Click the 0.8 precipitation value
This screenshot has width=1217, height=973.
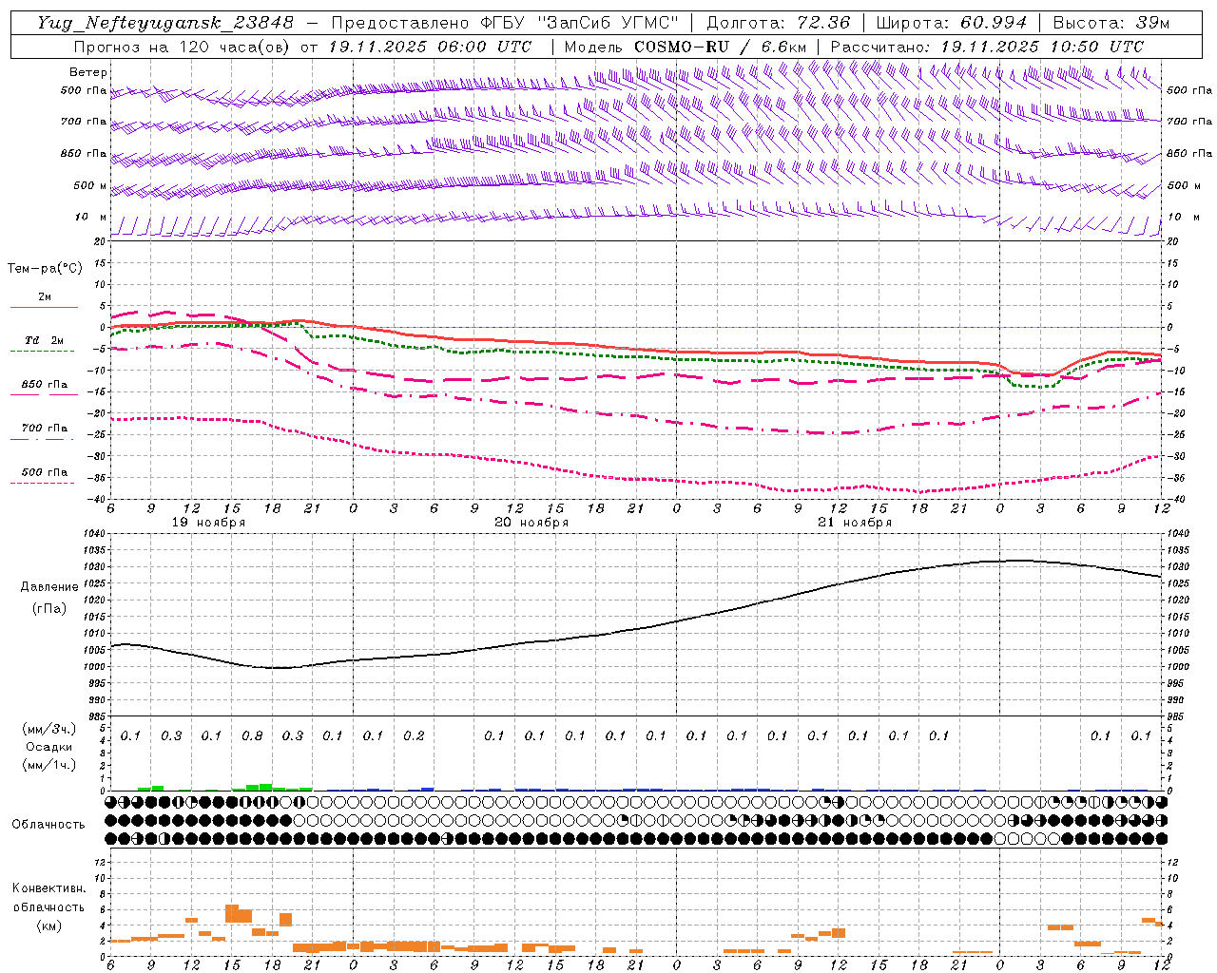(252, 735)
